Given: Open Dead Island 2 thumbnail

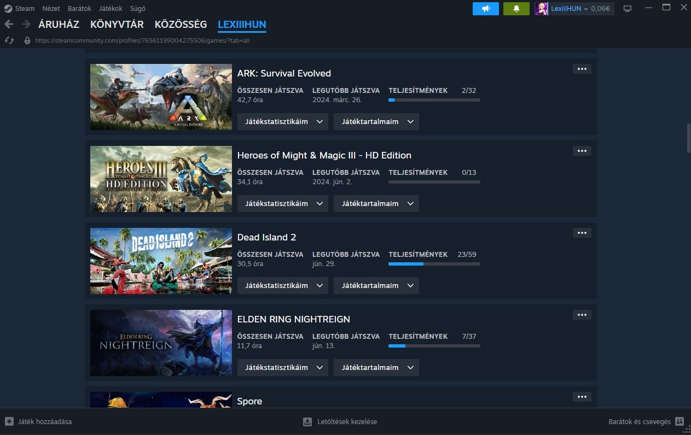Looking at the screenshot, I should tap(161, 261).
